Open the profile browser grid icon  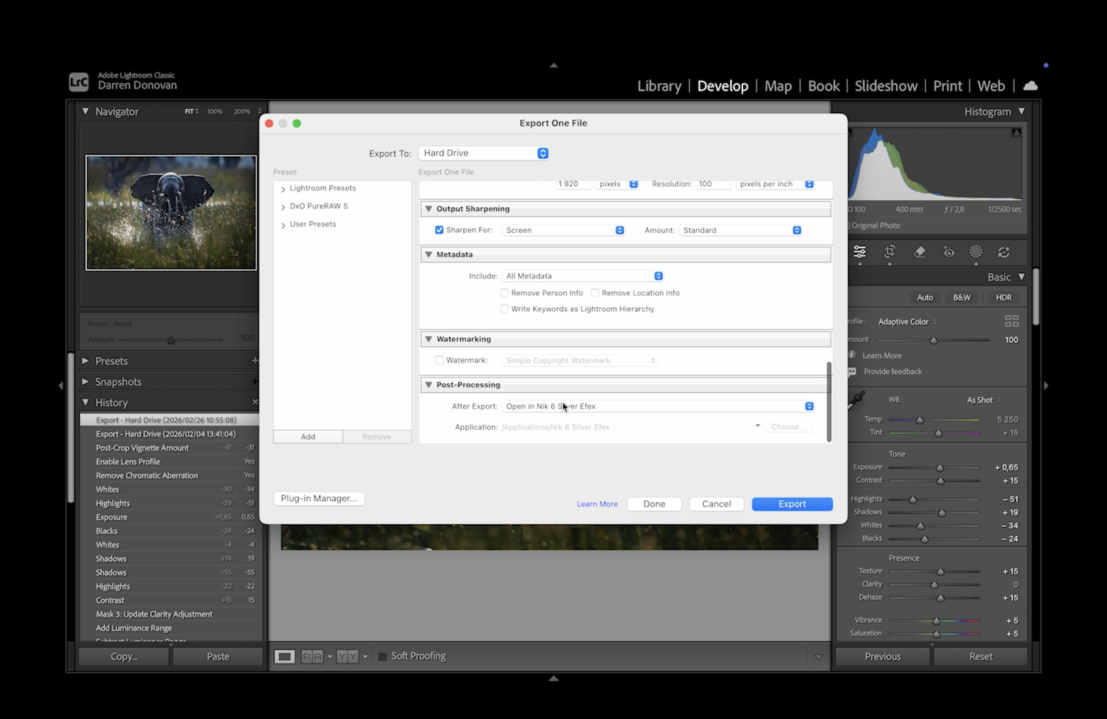pos(1011,321)
